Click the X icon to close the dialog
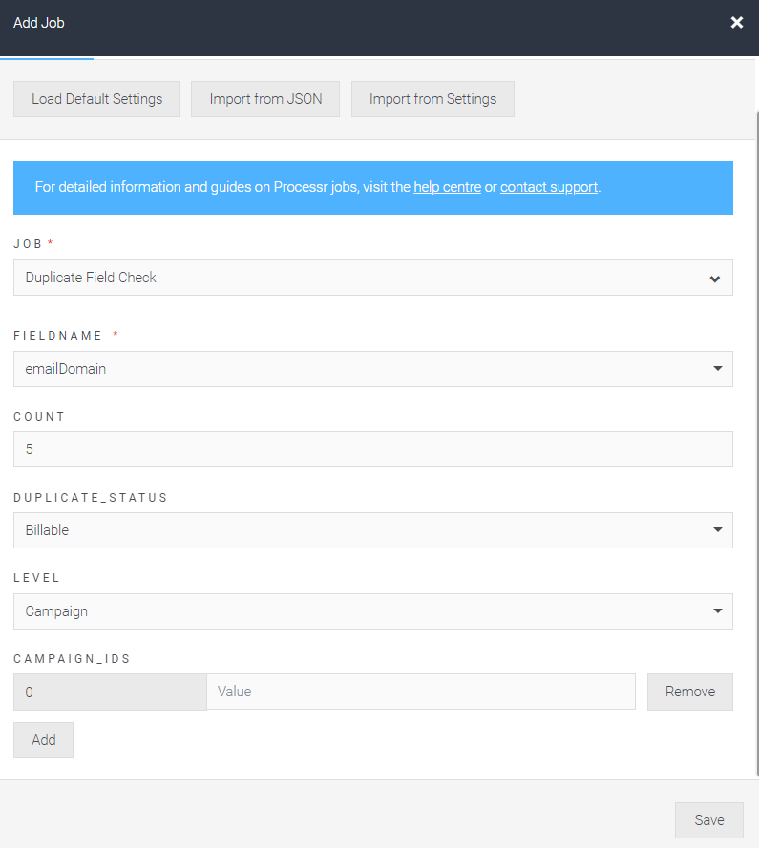This screenshot has height=848, width=759. [736, 22]
